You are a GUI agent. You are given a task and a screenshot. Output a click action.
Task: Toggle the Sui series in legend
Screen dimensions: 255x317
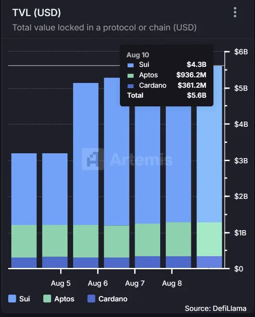(x=19, y=299)
